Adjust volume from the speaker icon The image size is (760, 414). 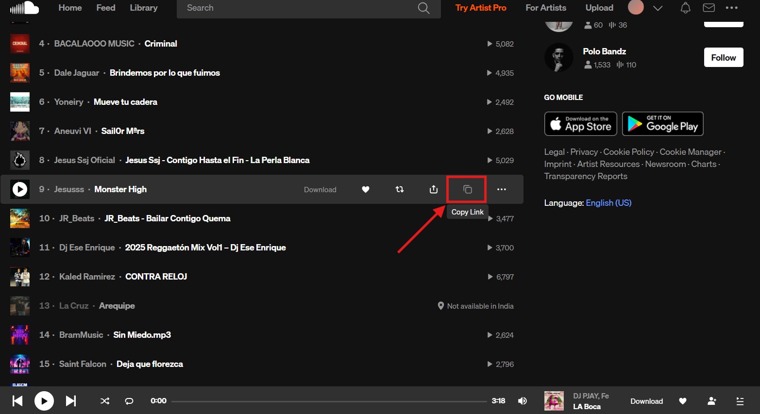pos(522,400)
